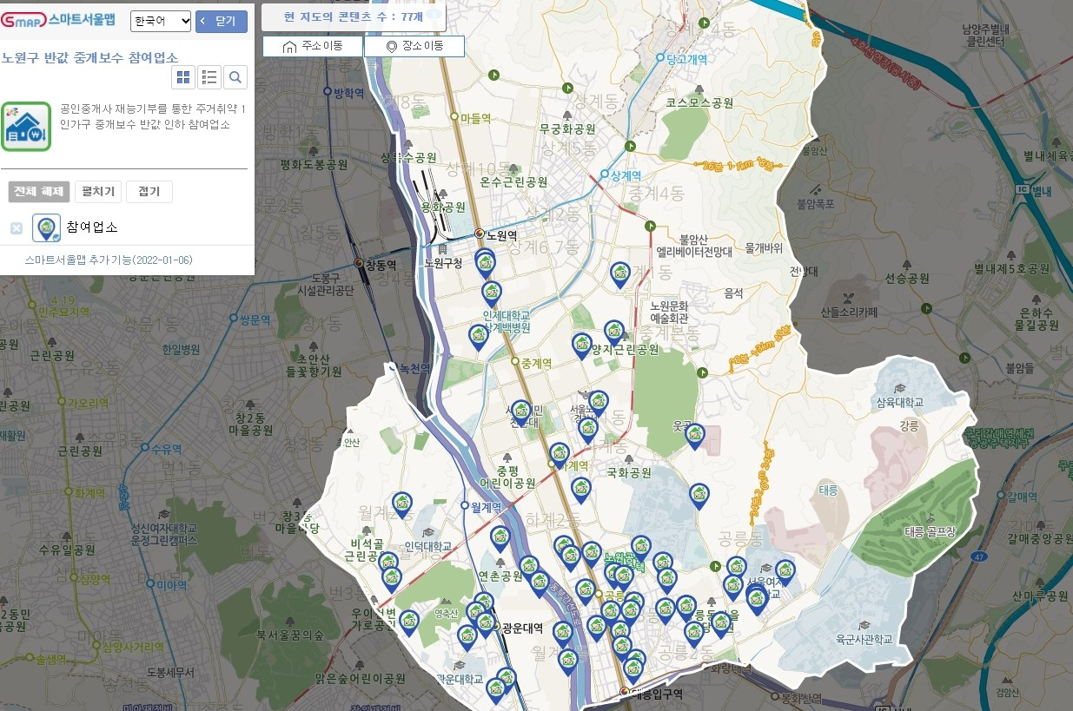Click the 참여업소 layer label

click(92, 227)
